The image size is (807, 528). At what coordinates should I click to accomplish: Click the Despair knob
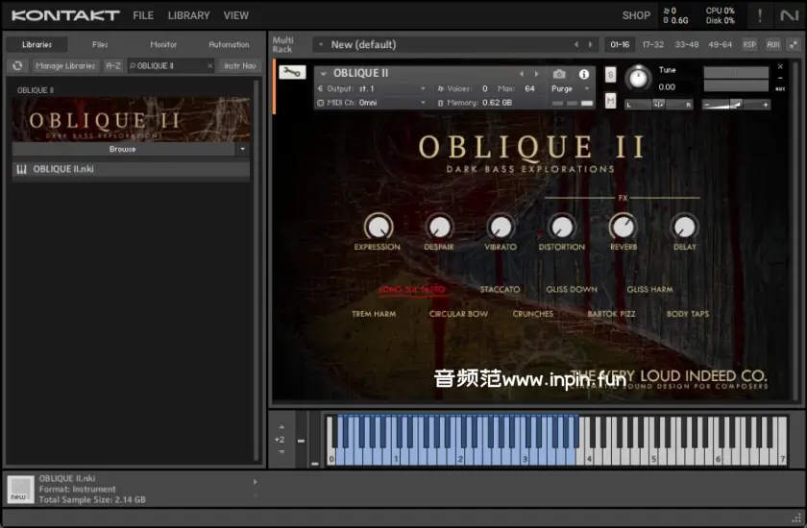pos(439,227)
